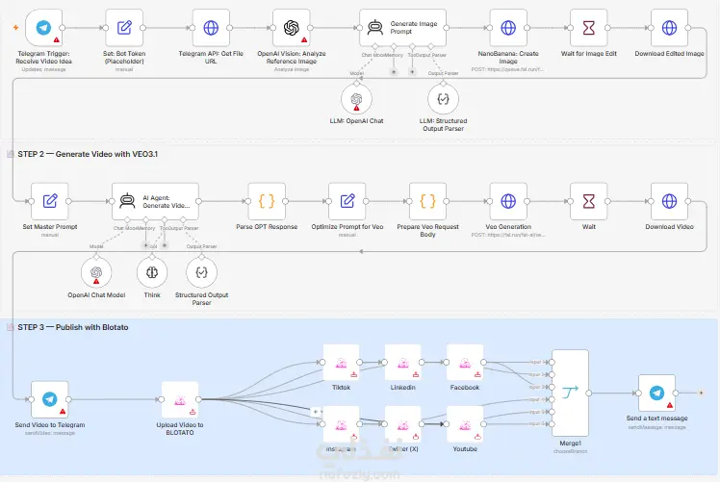
Task: Click the lightning trigger icon beside Telegram Trigger
Action: point(16,28)
